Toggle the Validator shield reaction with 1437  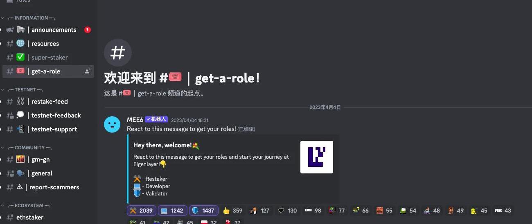(x=203, y=211)
